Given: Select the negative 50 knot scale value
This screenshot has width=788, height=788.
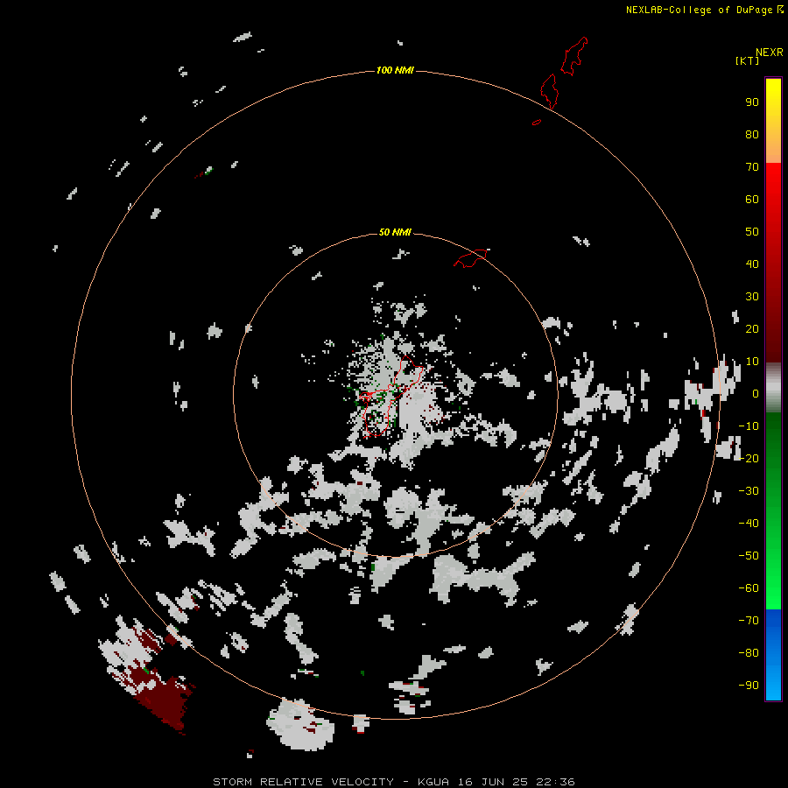Looking at the screenshot, I should (749, 556).
